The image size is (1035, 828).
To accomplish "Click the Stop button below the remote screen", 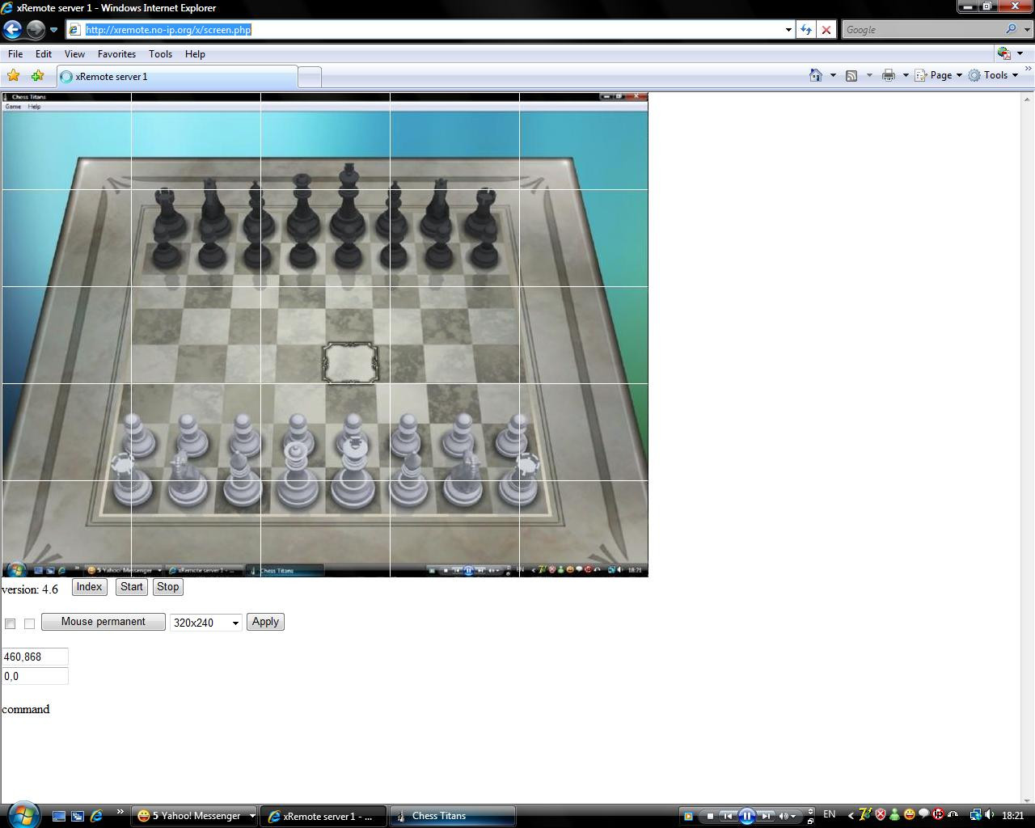I will [168, 587].
